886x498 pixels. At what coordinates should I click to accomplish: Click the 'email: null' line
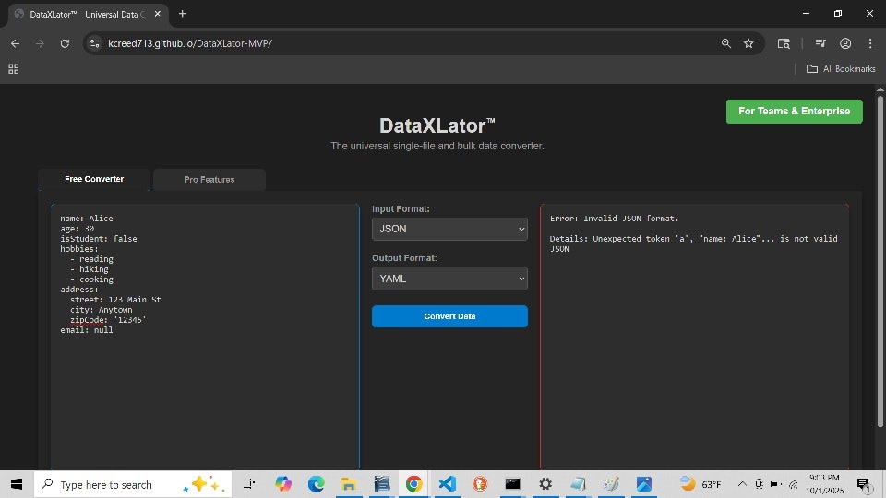(87, 330)
